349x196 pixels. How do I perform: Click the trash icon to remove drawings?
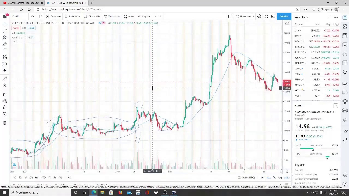coord(5,123)
